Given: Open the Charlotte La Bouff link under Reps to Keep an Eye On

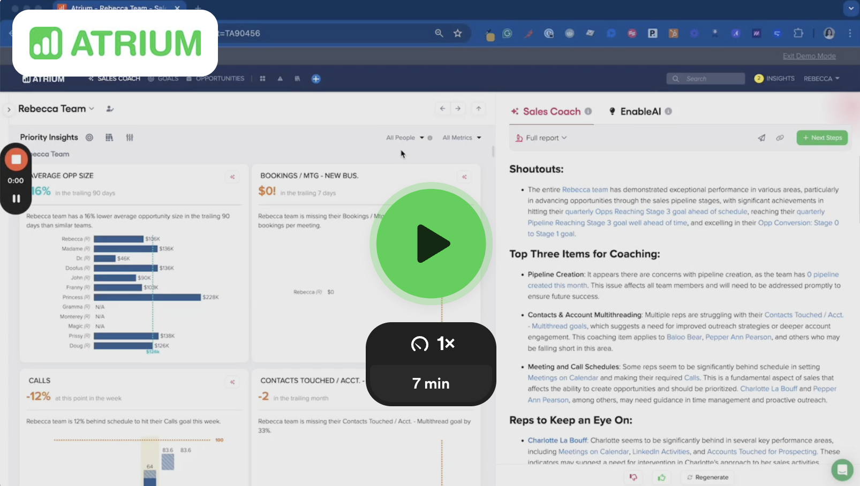Looking at the screenshot, I should tap(557, 441).
